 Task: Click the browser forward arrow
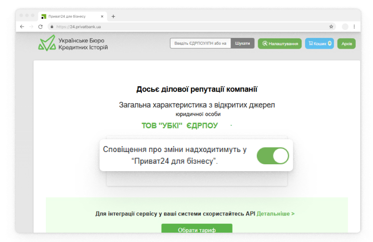point(31,27)
